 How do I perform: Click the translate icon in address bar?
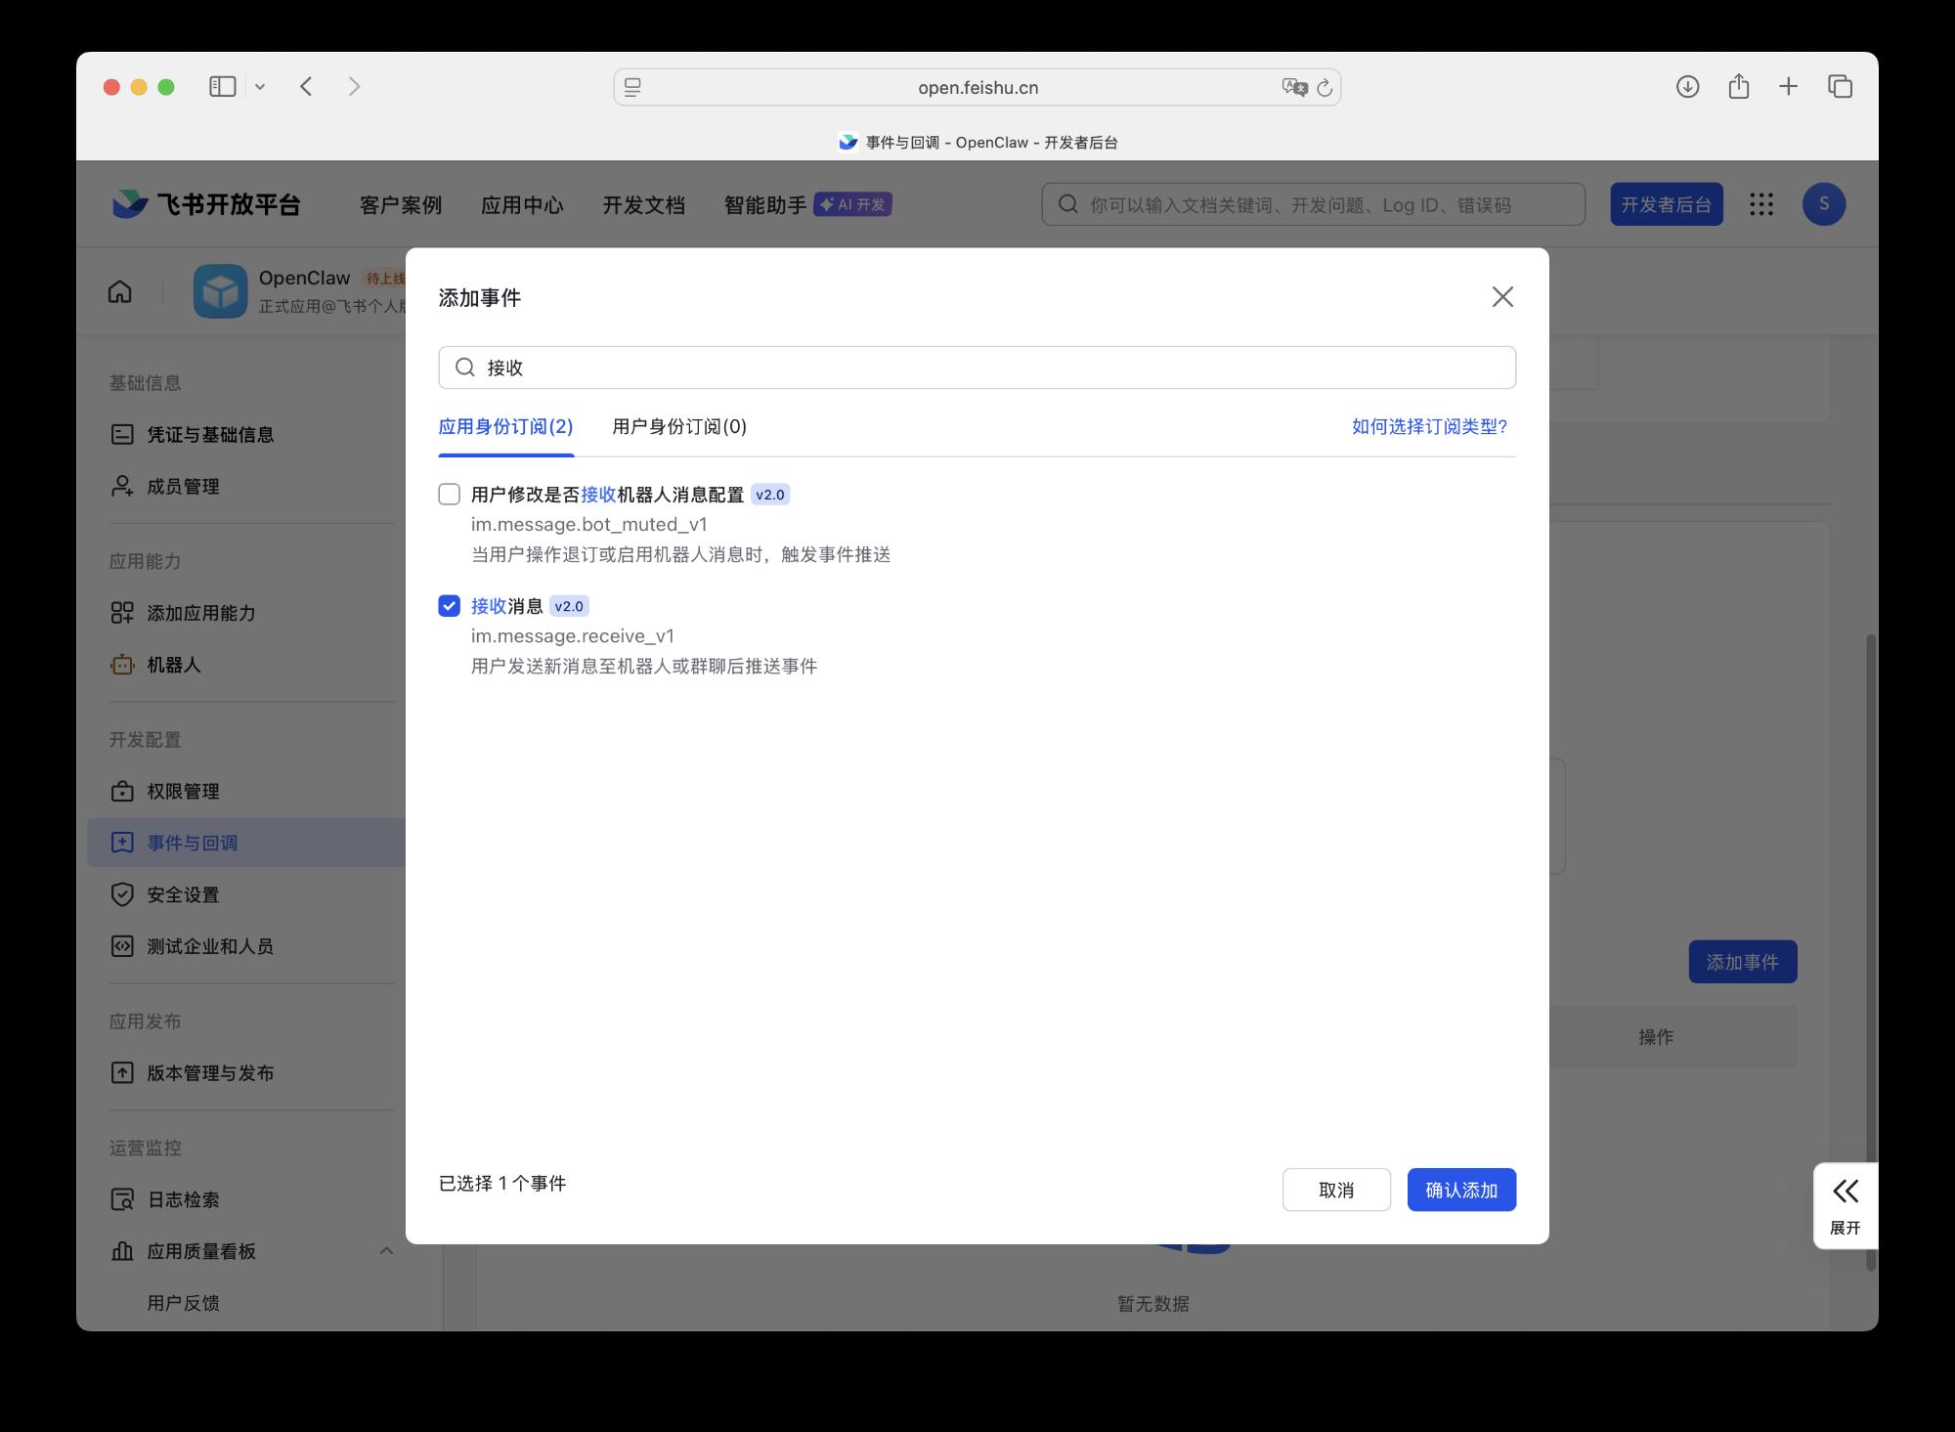[1294, 88]
